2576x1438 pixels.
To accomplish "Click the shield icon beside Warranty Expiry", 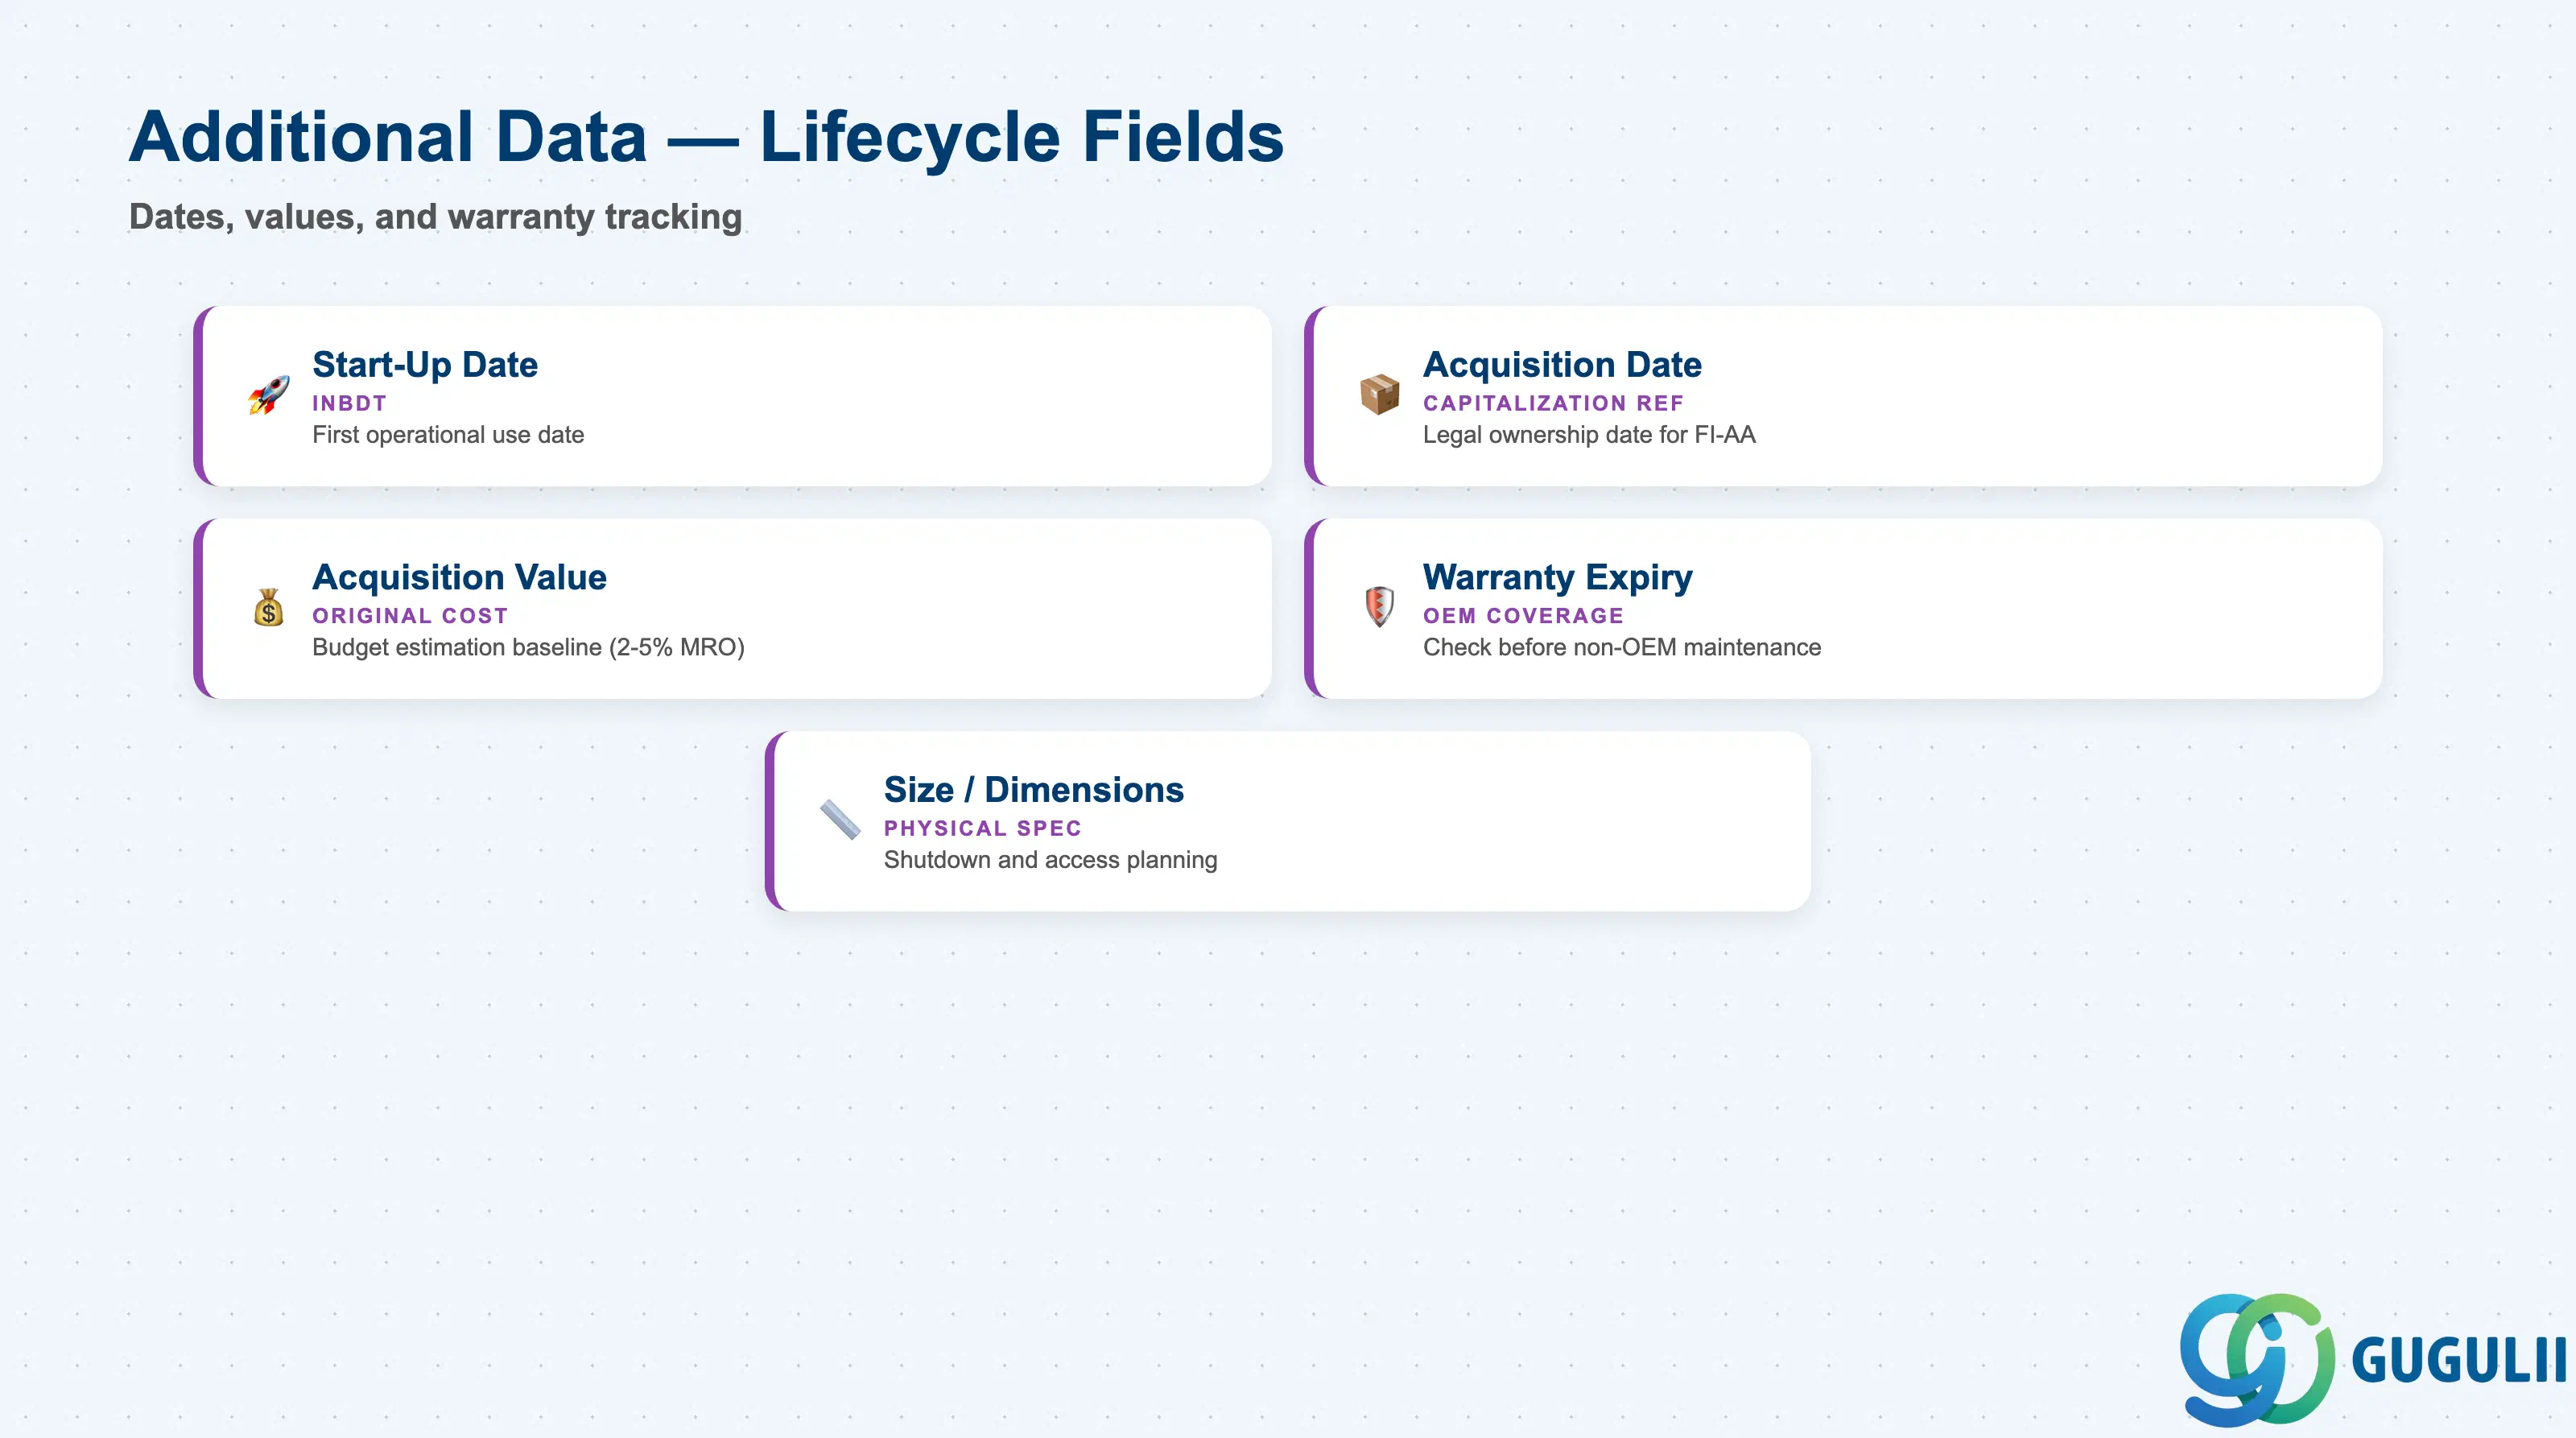I will point(1379,607).
